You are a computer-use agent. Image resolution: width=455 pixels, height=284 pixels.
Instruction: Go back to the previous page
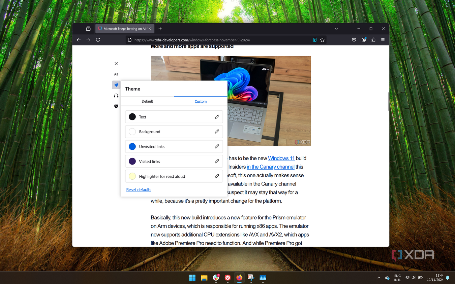79,40
